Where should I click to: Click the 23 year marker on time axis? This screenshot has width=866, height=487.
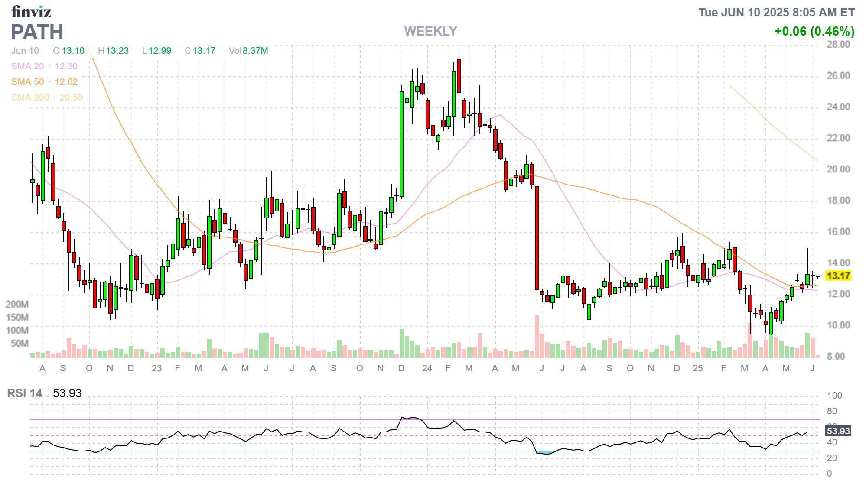pyautogui.click(x=156, y=368)
